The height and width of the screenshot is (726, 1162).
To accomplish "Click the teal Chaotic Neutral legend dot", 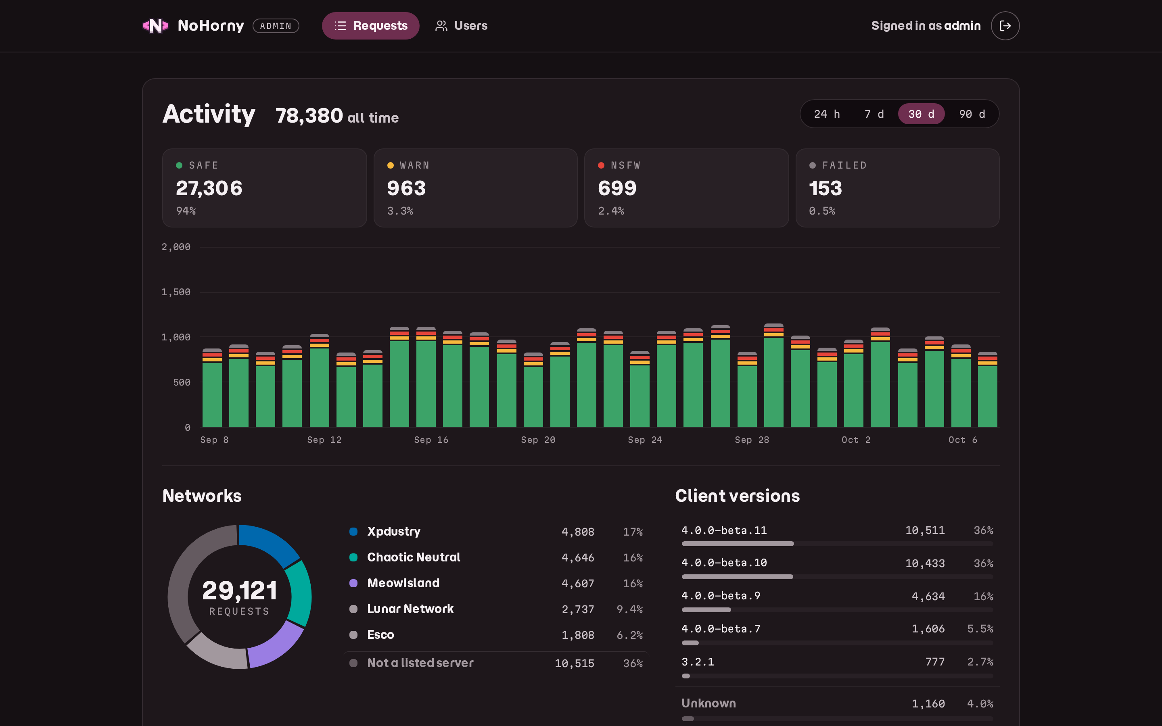I will 353,557.
